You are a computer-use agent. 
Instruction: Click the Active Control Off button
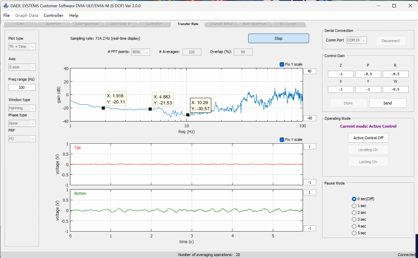click(x=368, y=138)
